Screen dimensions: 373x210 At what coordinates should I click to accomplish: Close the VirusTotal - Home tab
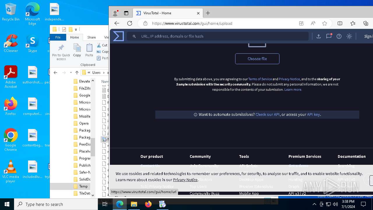click(x=198, y=13)
